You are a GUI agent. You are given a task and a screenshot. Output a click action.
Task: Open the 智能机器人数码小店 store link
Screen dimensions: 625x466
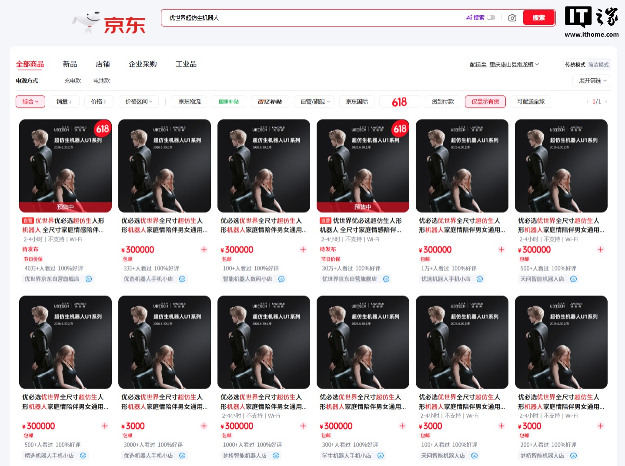coord(247,279)
